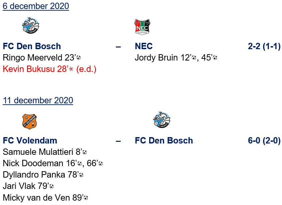Open the 6 december 2020 date link
The height and width of the screenshot is (205, 282).
(36, 6)
